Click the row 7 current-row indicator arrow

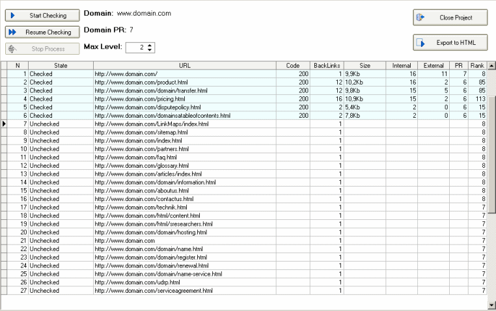tap(4, 124)
